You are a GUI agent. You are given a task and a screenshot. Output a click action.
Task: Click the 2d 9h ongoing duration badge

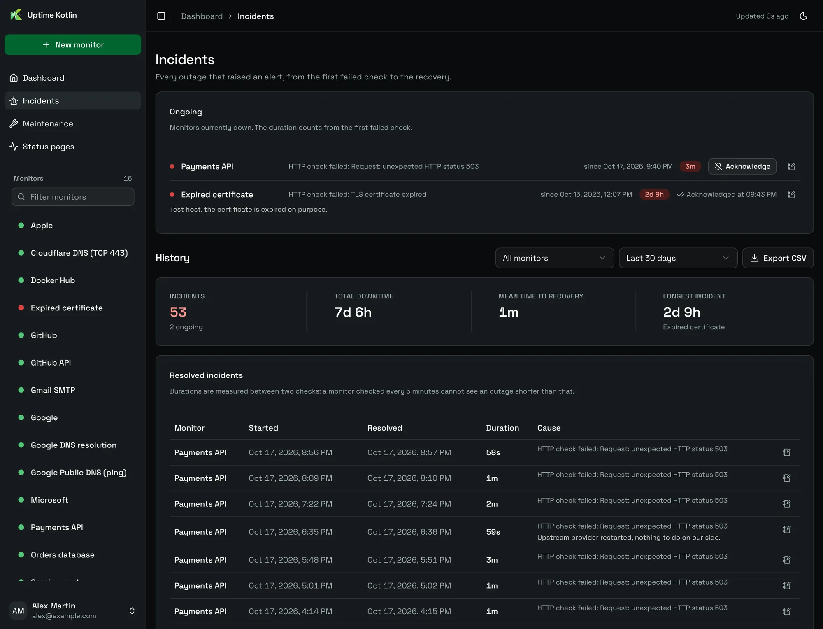[654, 194]
